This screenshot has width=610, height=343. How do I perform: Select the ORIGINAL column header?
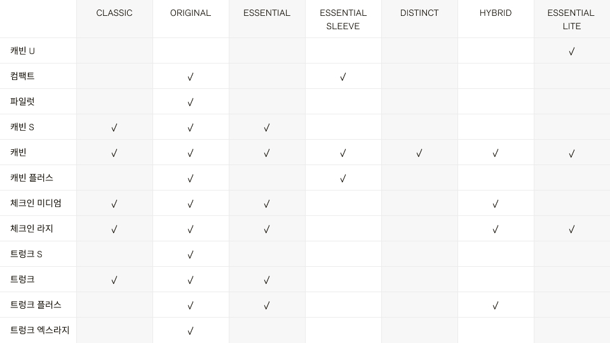pyautogui.click(x=191, y=13)
